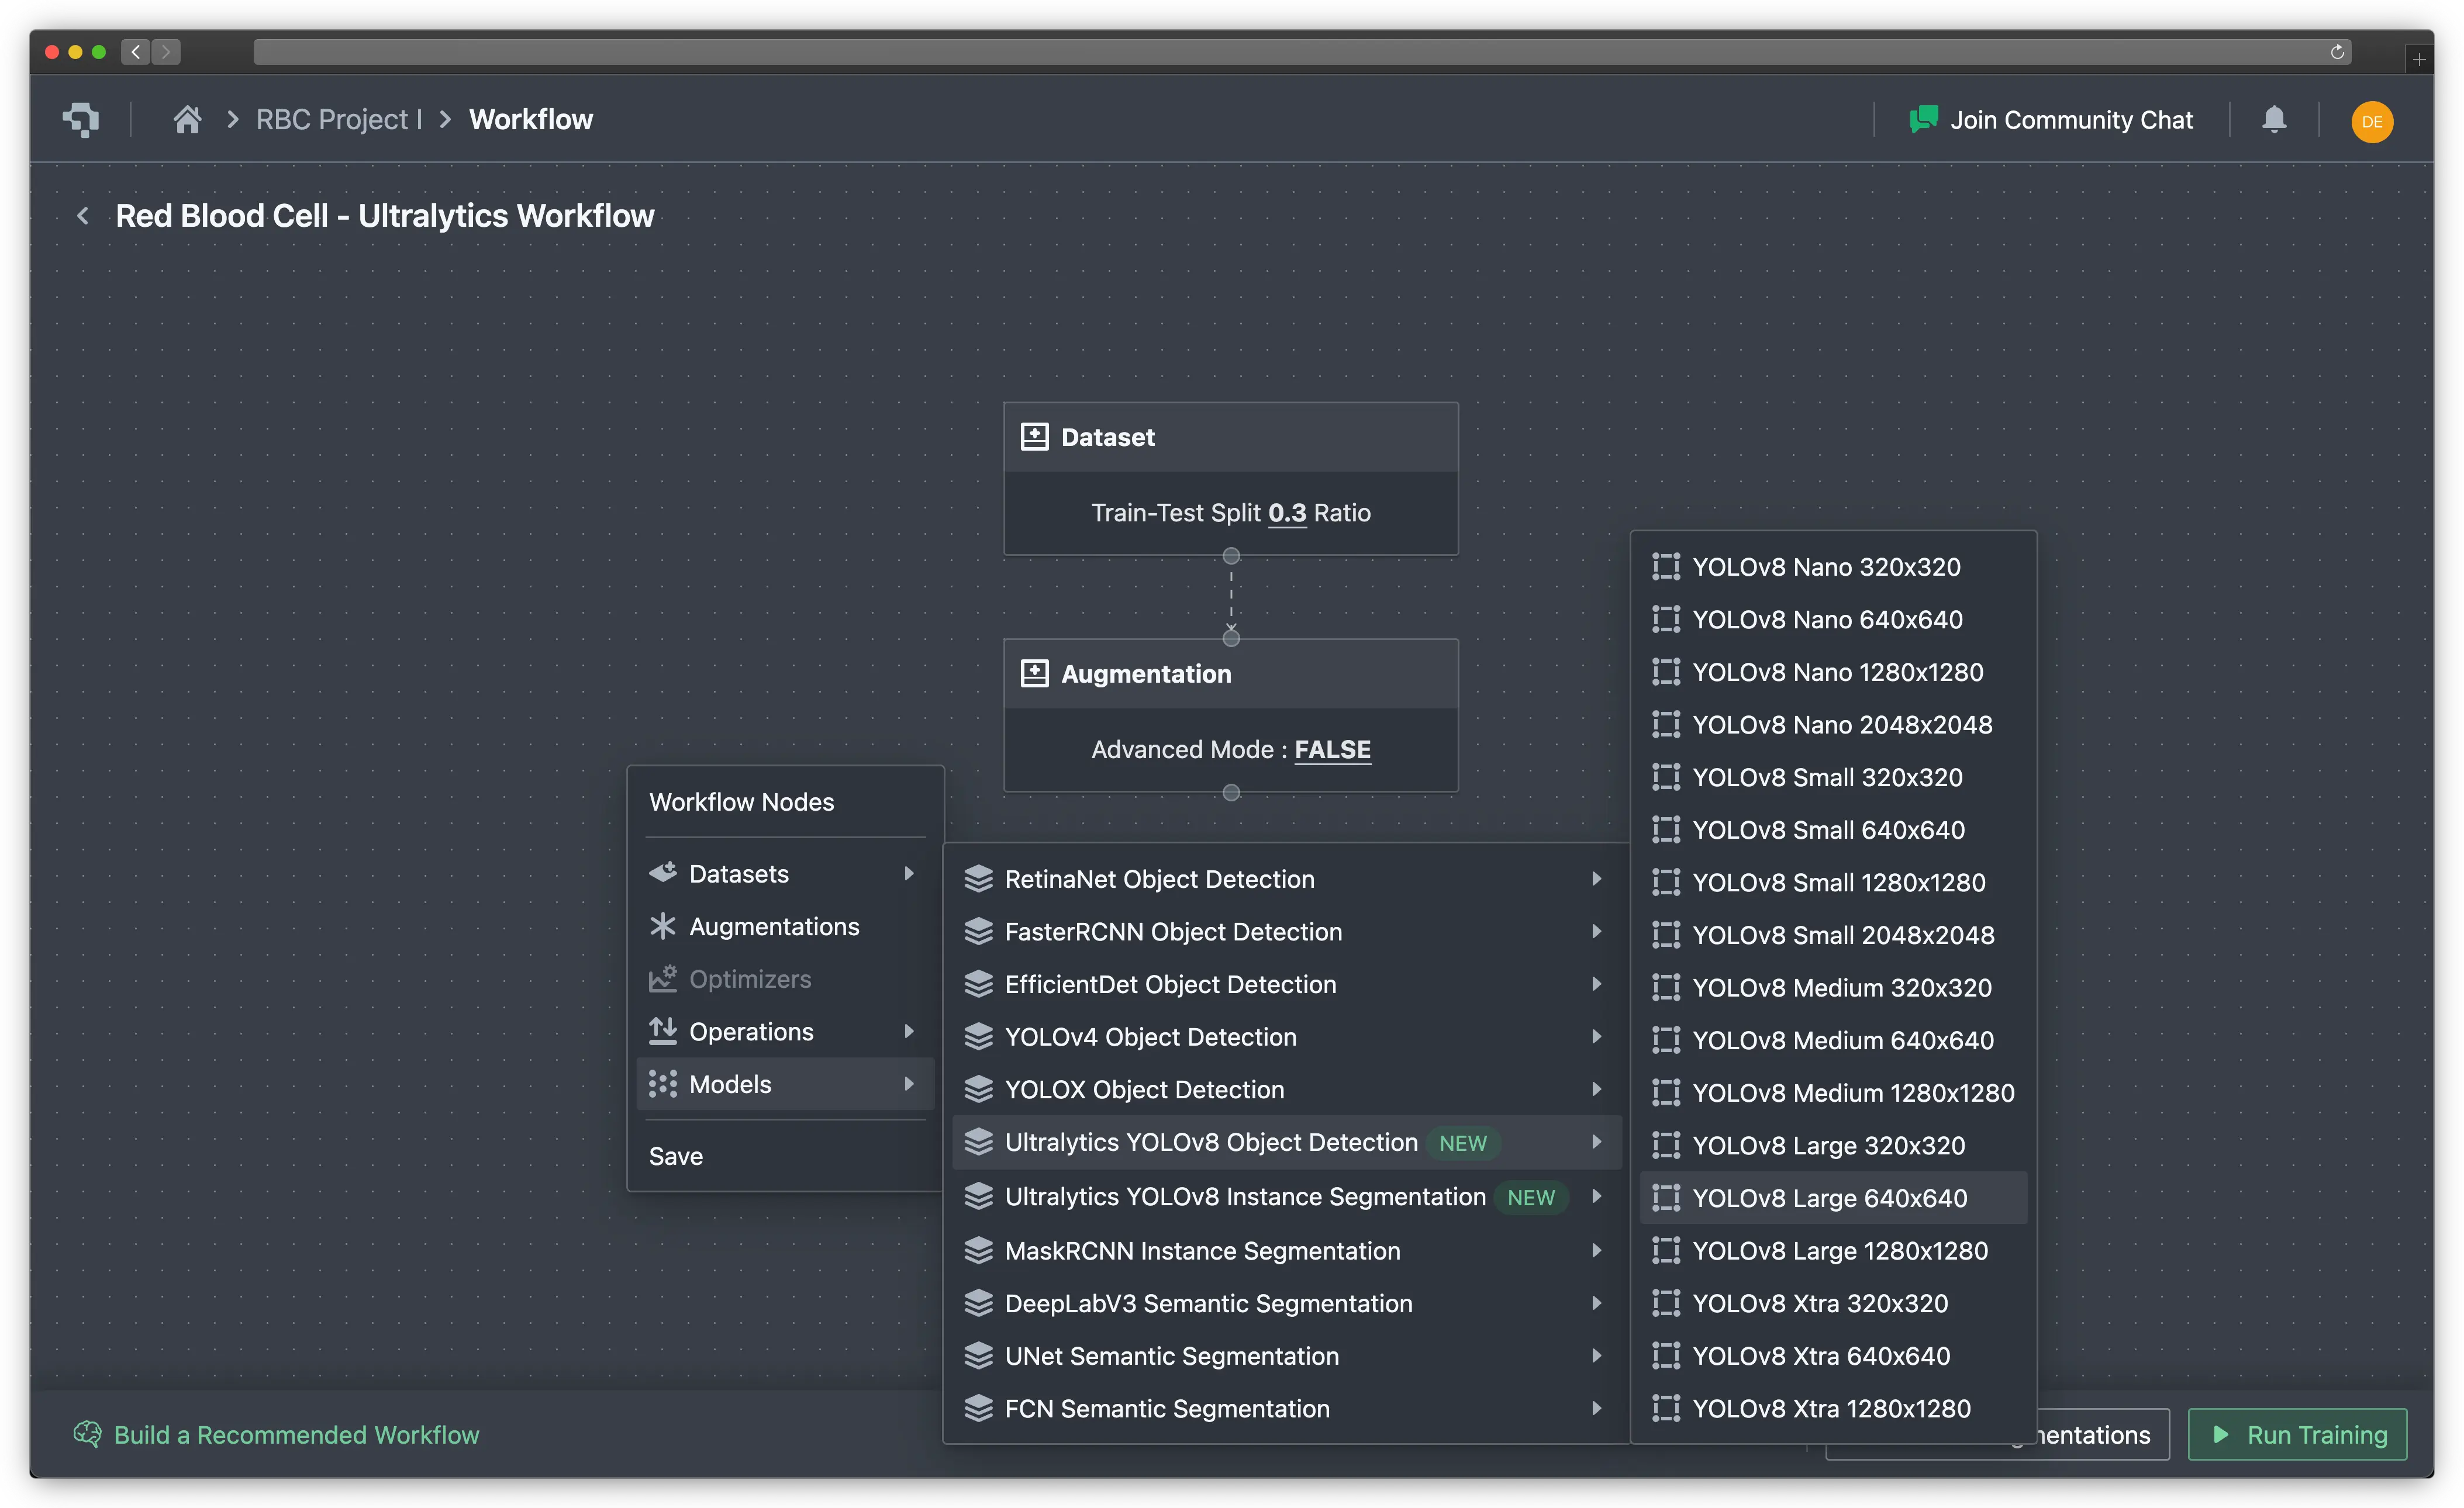Toggle the Advanced Mode FALSE value
Screen dimensions: 2464x1508
pos(1332,749)
